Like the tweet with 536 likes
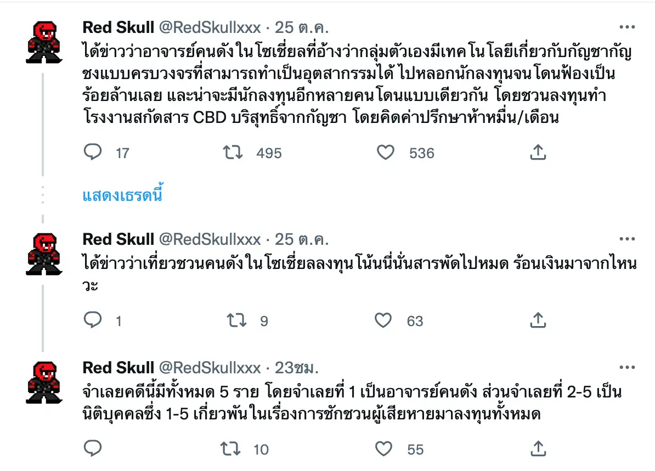 [x=385, y=152]
